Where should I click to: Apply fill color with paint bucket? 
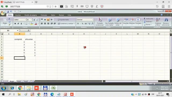[31, 23]
